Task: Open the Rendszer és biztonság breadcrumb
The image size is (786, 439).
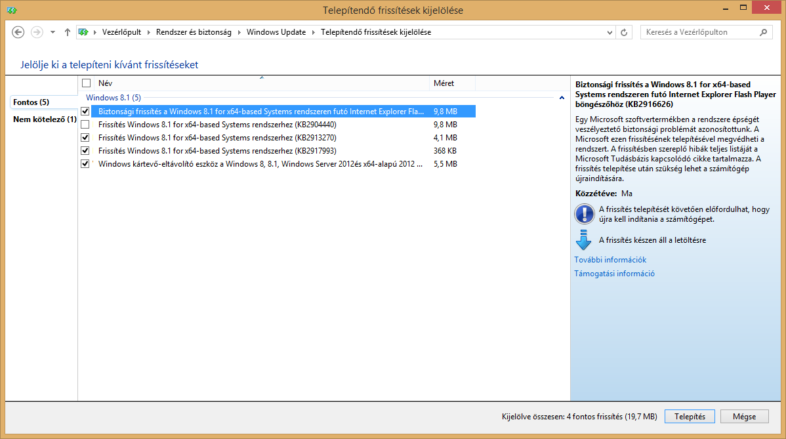Action: [x=194, y=32]
